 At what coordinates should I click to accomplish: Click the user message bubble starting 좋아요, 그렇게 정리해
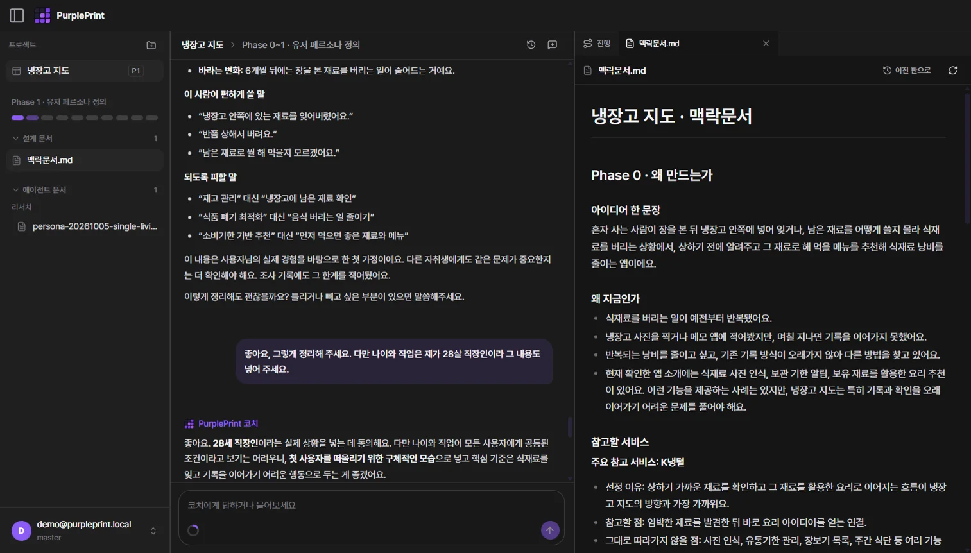click(394, 362)
